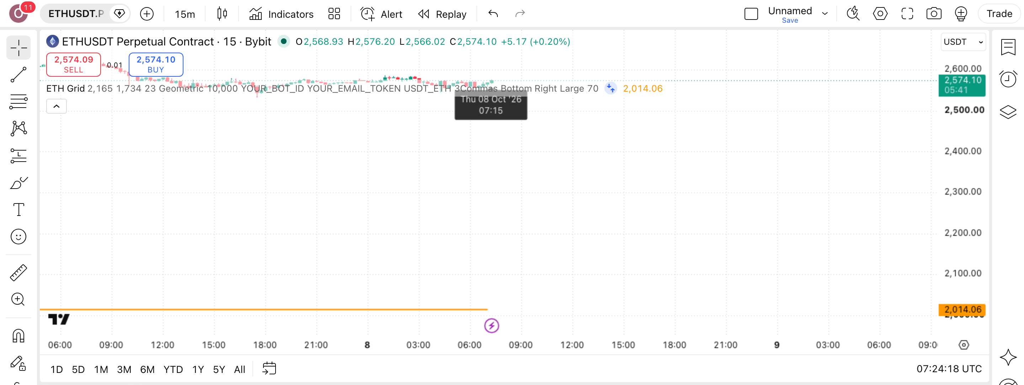Viewport: 1024px width, 385px height.
Task: Open price scale settings gear
Action: (x=964, y=345)
